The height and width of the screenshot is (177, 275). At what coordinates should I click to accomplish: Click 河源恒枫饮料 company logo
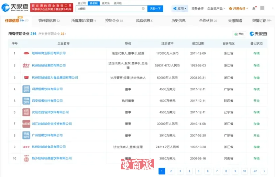pos(26,89)
